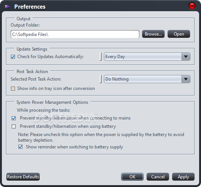Viewport: 201px width, 187px height.
Task: Disable Show reminder when switching to battery
Action: [20, 147]
